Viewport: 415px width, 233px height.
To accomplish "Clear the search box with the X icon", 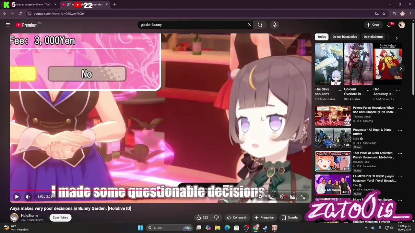I will click(x=250, y=25).
